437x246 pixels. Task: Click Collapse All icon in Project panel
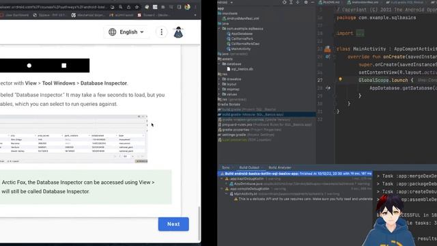298,2
